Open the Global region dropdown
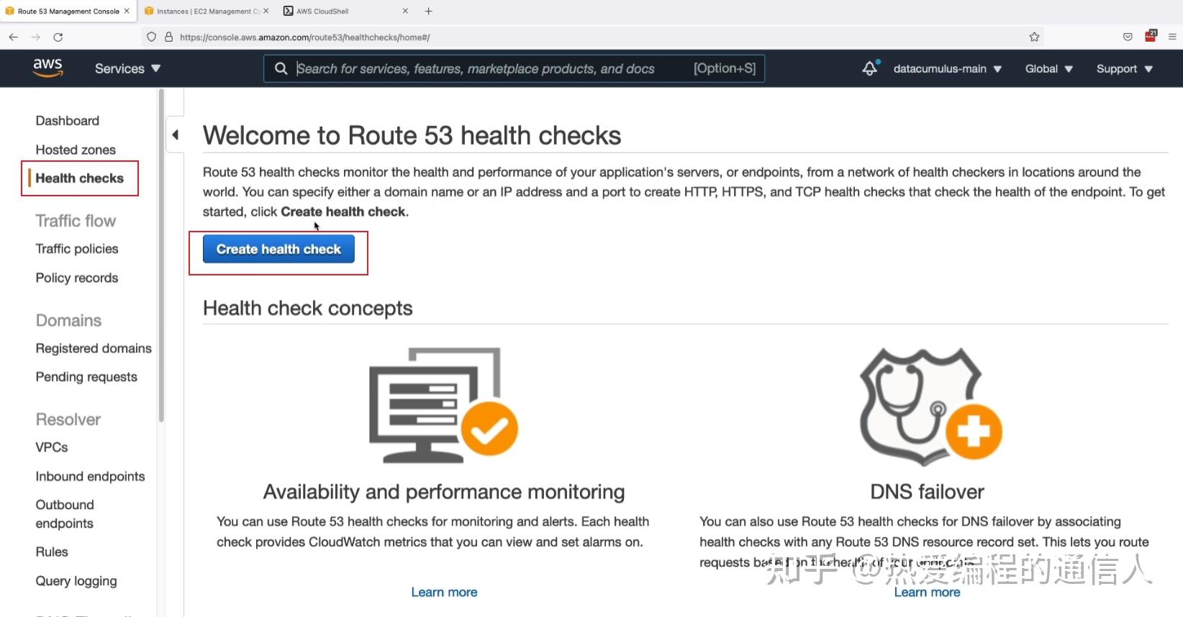Image resolution: width=1183 pixels, height=617 pixels. [1048, 68]
